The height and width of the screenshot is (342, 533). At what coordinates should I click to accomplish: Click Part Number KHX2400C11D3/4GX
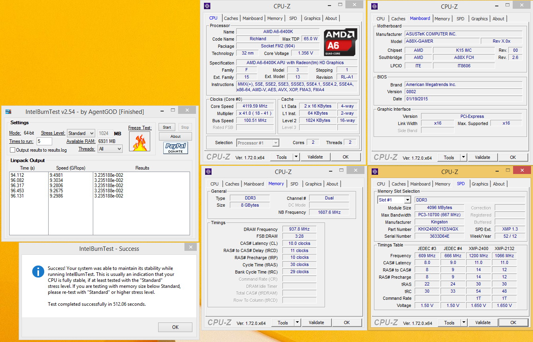[439, 229]
